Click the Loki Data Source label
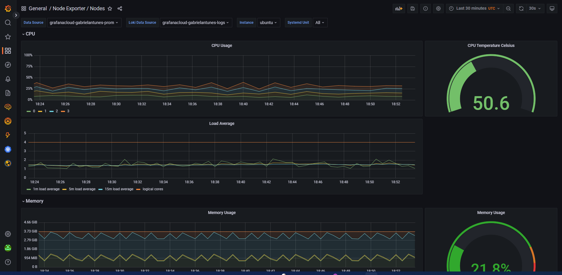This screenshot has height=275, width=562. click(x=142, y=23)
